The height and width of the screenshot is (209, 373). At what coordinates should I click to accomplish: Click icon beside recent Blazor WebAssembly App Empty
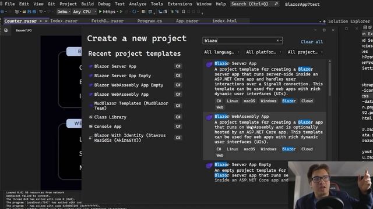click(91, 85)
